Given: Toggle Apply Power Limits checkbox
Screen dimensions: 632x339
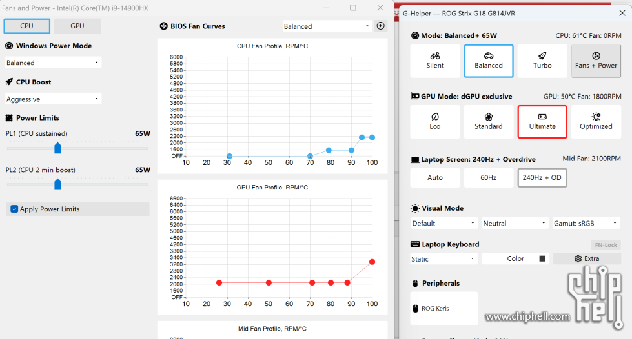Looking at the screenshot, I should coord(14,209).
